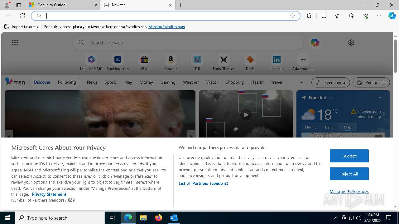Open Manage Preferences link

349,191
